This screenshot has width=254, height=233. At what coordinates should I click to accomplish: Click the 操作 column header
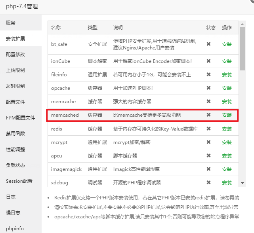227,27
